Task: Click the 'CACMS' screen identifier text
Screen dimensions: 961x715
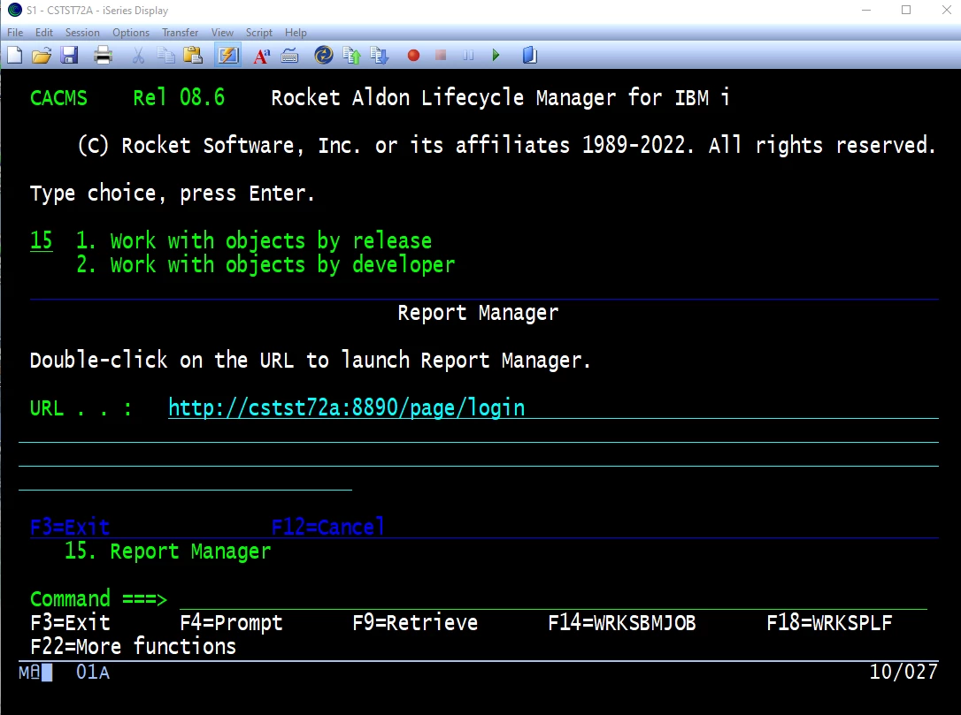Action: tap(58, 97)
